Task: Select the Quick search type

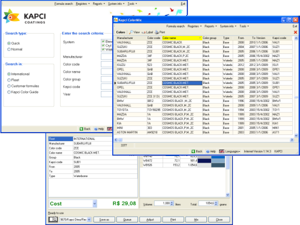Action: coord(9,43)
